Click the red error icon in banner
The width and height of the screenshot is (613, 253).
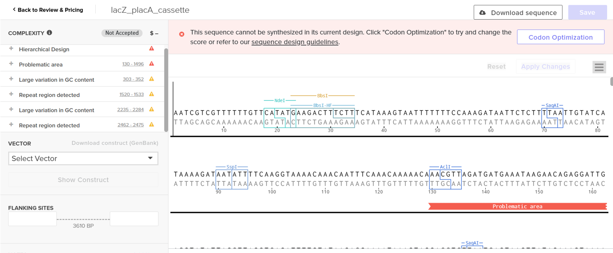[x=182, y=34]
